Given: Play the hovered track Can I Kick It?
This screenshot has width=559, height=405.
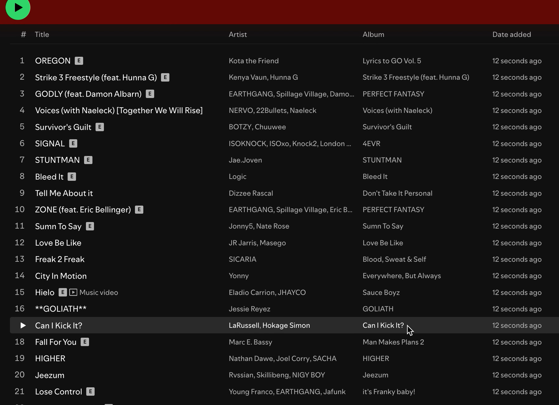Looking at the screenshot, I should pyautogui.click(x=23, y=325).
